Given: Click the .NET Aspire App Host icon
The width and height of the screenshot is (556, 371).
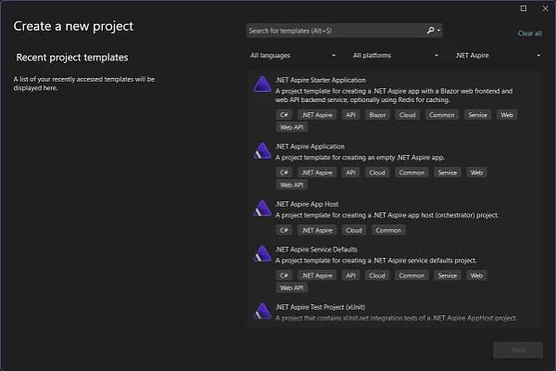Looking at the screenshot, I should point(262,209).
